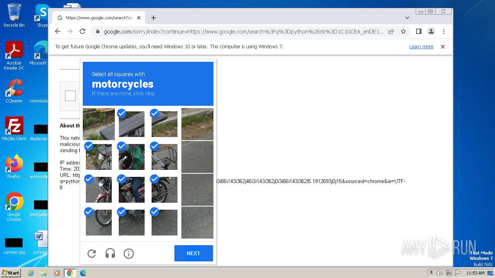This screenshot has height=278, width=495.
Task: Bookmark this page with the star icon
Action: click(403, 32)
